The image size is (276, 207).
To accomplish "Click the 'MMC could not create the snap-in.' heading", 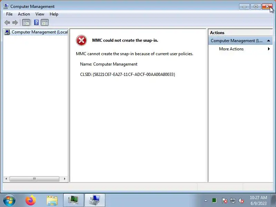I will (x=125, y=40).
